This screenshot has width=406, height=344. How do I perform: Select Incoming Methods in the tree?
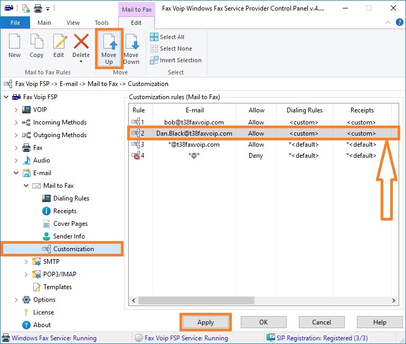60,122
